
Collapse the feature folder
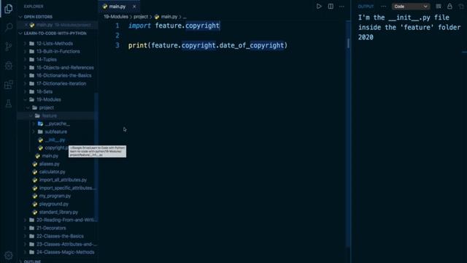click(x=49, y=115)
